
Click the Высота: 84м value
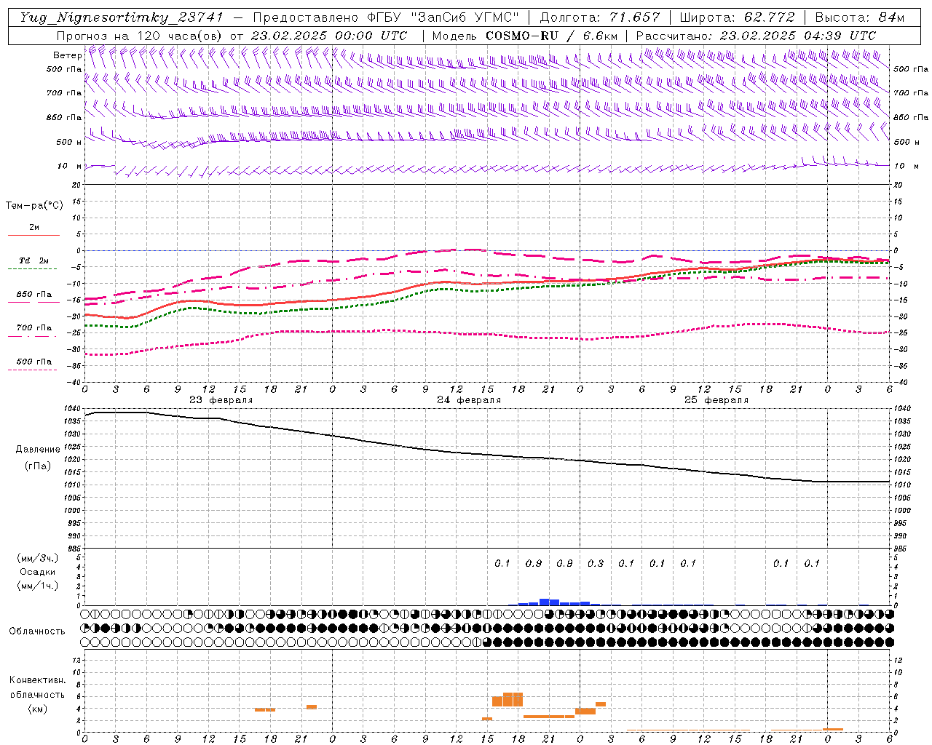pos(860,17)
